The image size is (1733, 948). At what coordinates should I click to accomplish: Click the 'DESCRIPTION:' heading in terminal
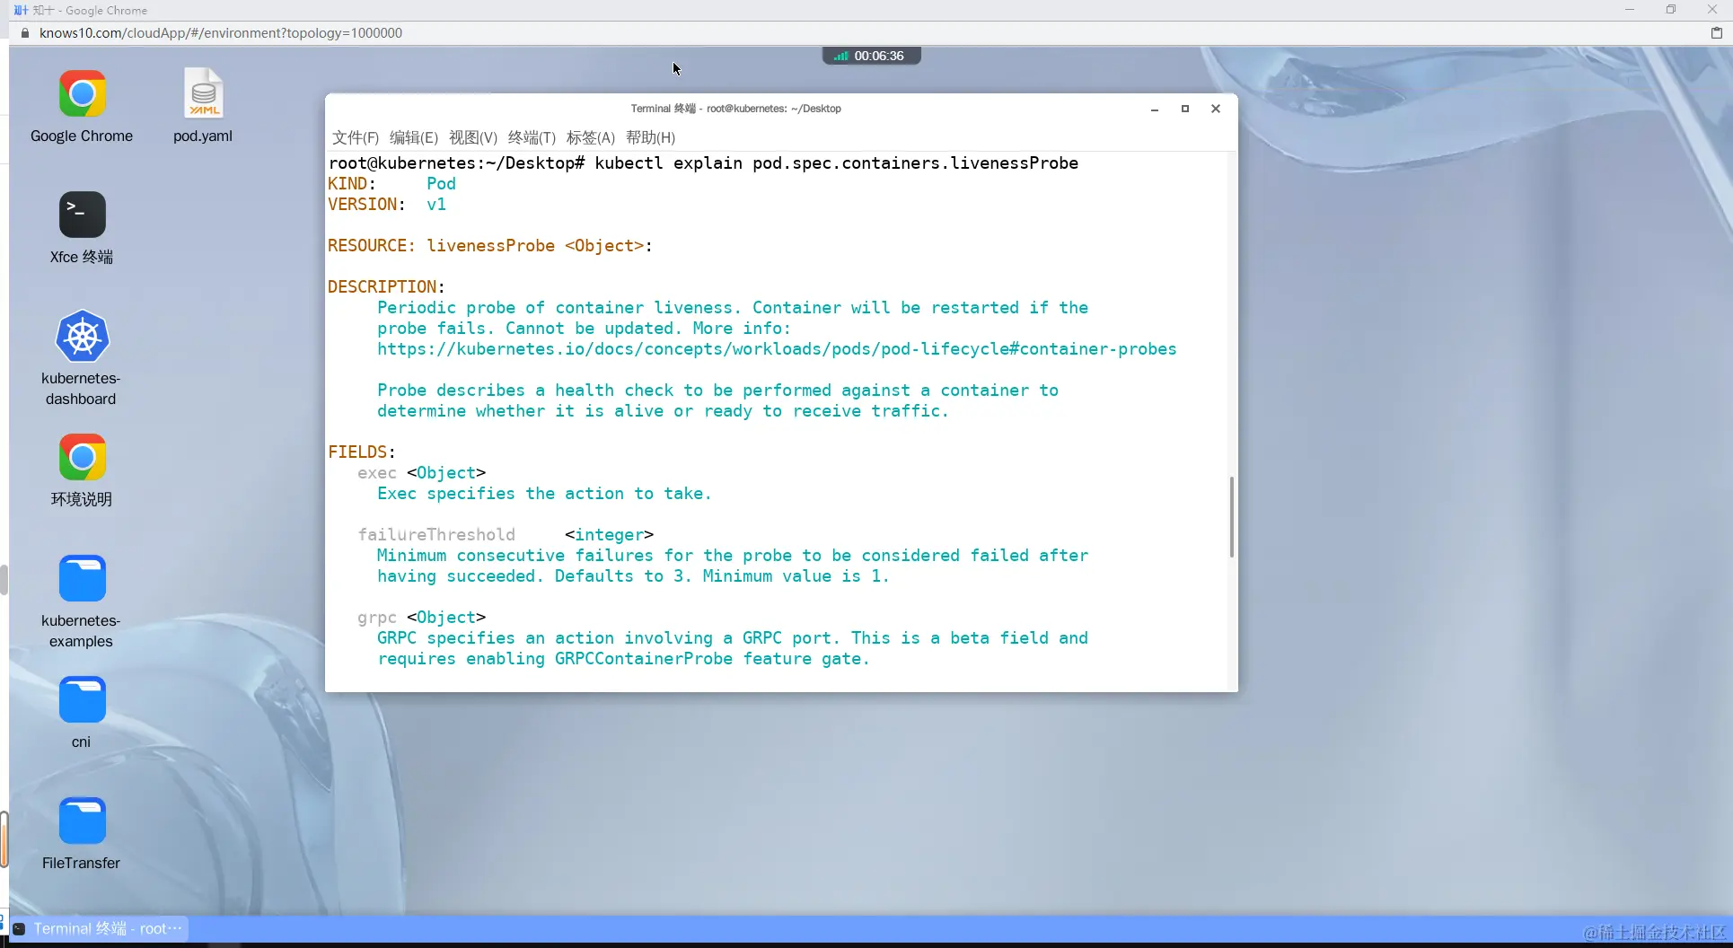tap(386, 287)
